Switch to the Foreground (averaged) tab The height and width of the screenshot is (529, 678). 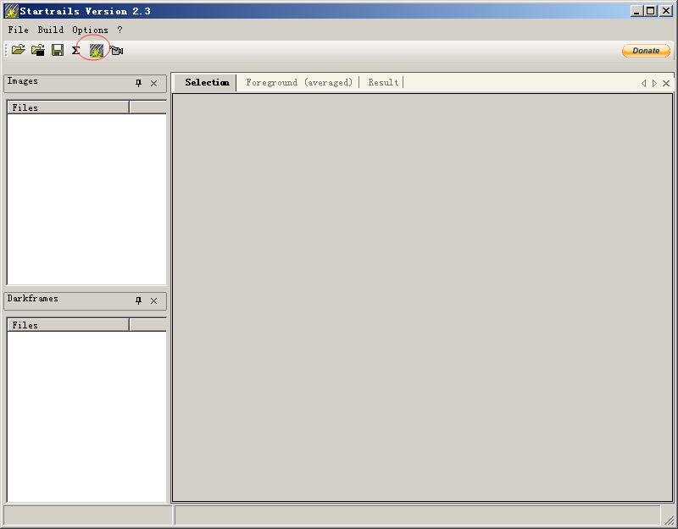pos(299,82)
